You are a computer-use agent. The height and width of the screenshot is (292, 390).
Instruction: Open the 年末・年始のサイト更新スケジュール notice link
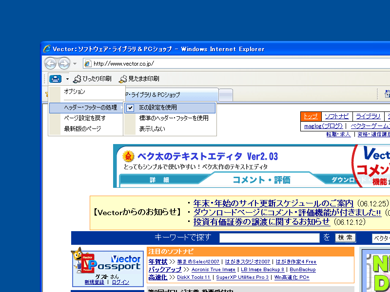[273, 203]
